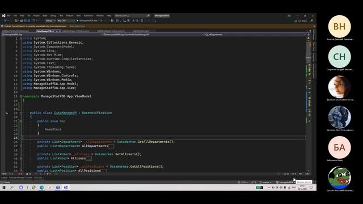Open the Any CPU platform dropdown
This screenshot has width=363, height=204.
tap(66, 21)
